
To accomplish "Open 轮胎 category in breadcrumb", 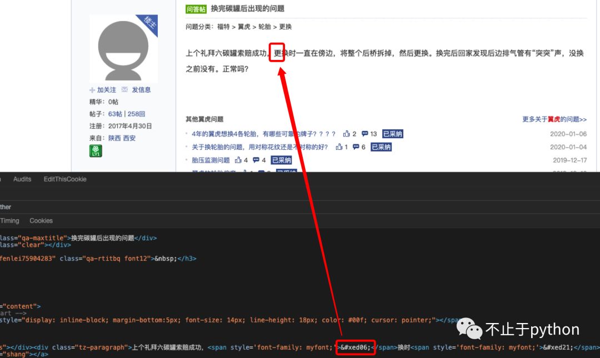I will tap(264, 27).
